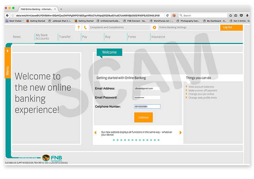254x179 pixels.
Task: Open the site info icon in address bar
Action: click(x=13, y=15)
